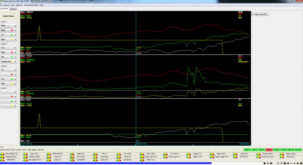This screenshot has width=303, height=165.
Task: Click the Quick Views label
Action: tap(9, 16)
